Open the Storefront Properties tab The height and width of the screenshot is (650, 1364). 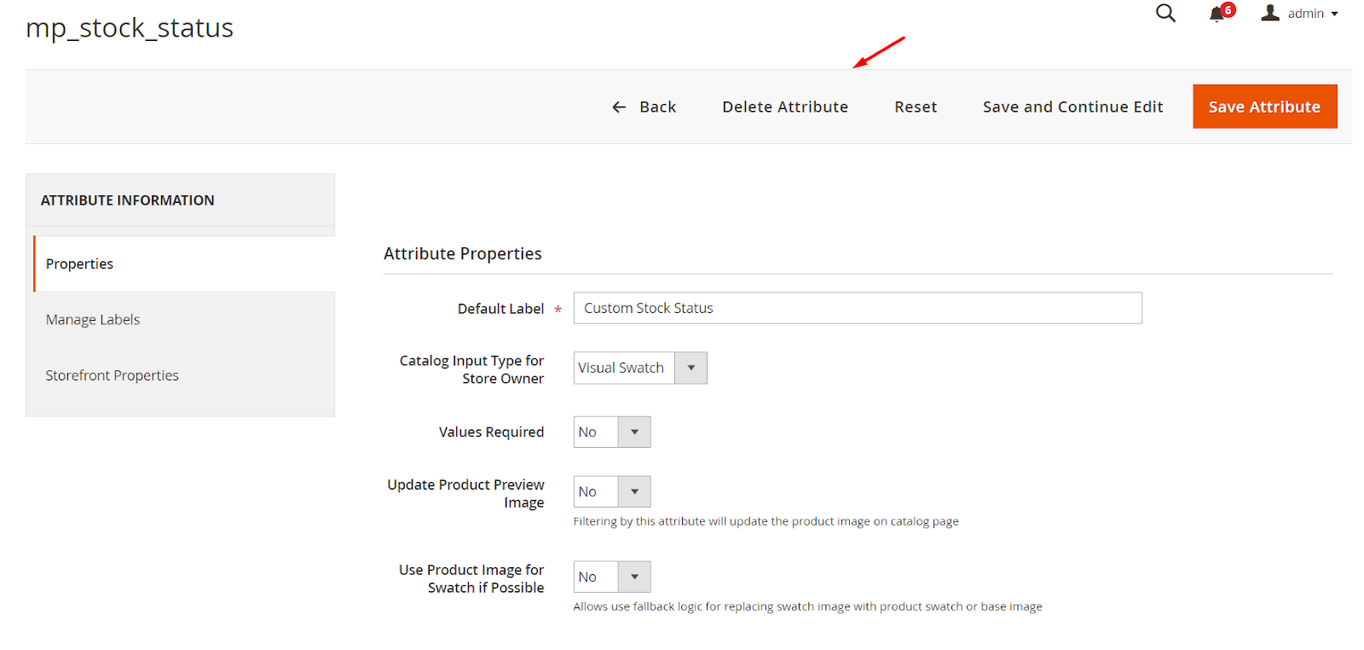(x=112, y=375)
